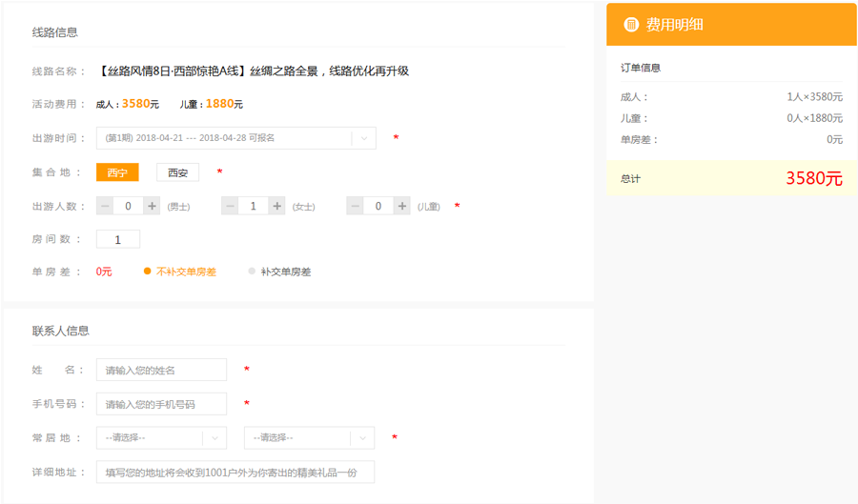Choose 西宁 as the gathering place
The image size is (858, 504).
point(117,172)
